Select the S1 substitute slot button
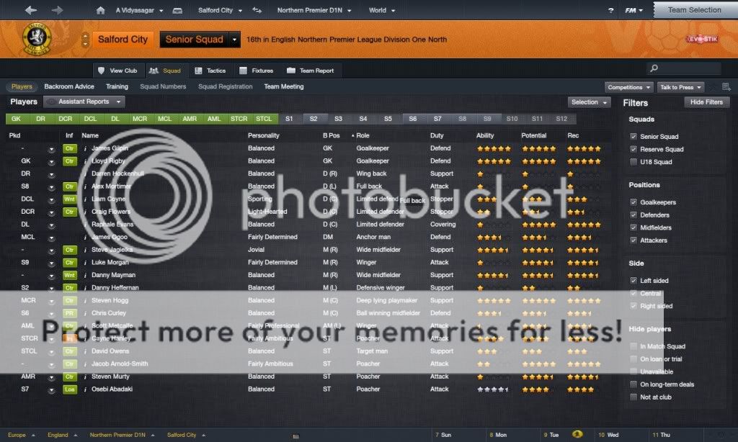This screenshot has width=738, height=442. click(x=289, y=119)
